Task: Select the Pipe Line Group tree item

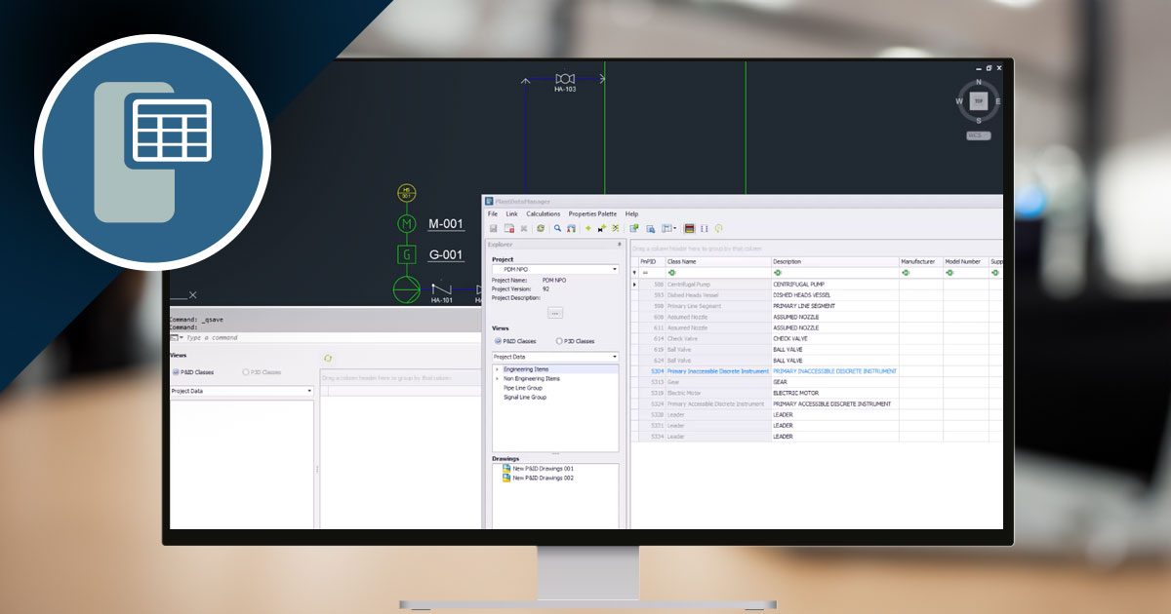Action: tap(524, 388)
